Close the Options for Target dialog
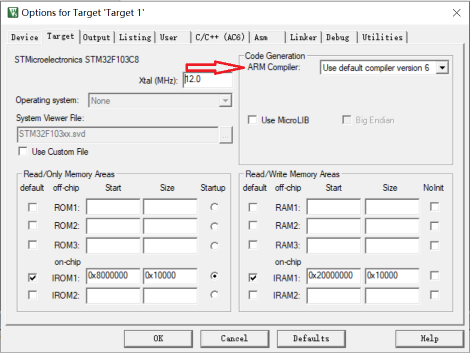Image resolution: width=470 pixels, height=353 pixels. (456, 12)
